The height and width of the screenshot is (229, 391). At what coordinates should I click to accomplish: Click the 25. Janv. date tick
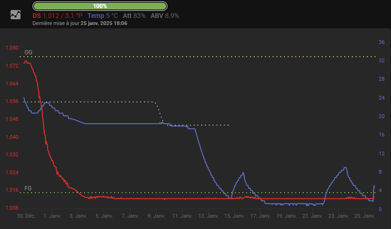[365, 216]
